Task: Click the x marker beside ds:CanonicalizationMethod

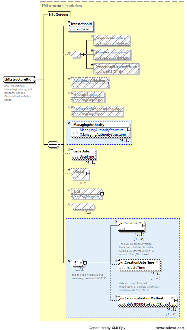Action: (x=116, y=296)
